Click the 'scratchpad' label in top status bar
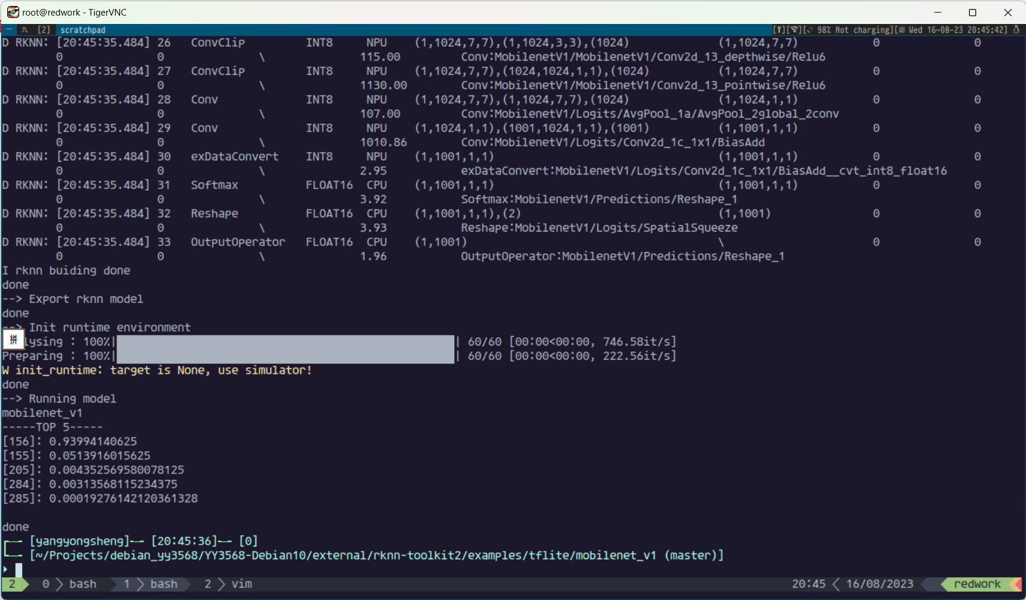Viewport: 1026px width, 600px height. click(x=83, y=29)
